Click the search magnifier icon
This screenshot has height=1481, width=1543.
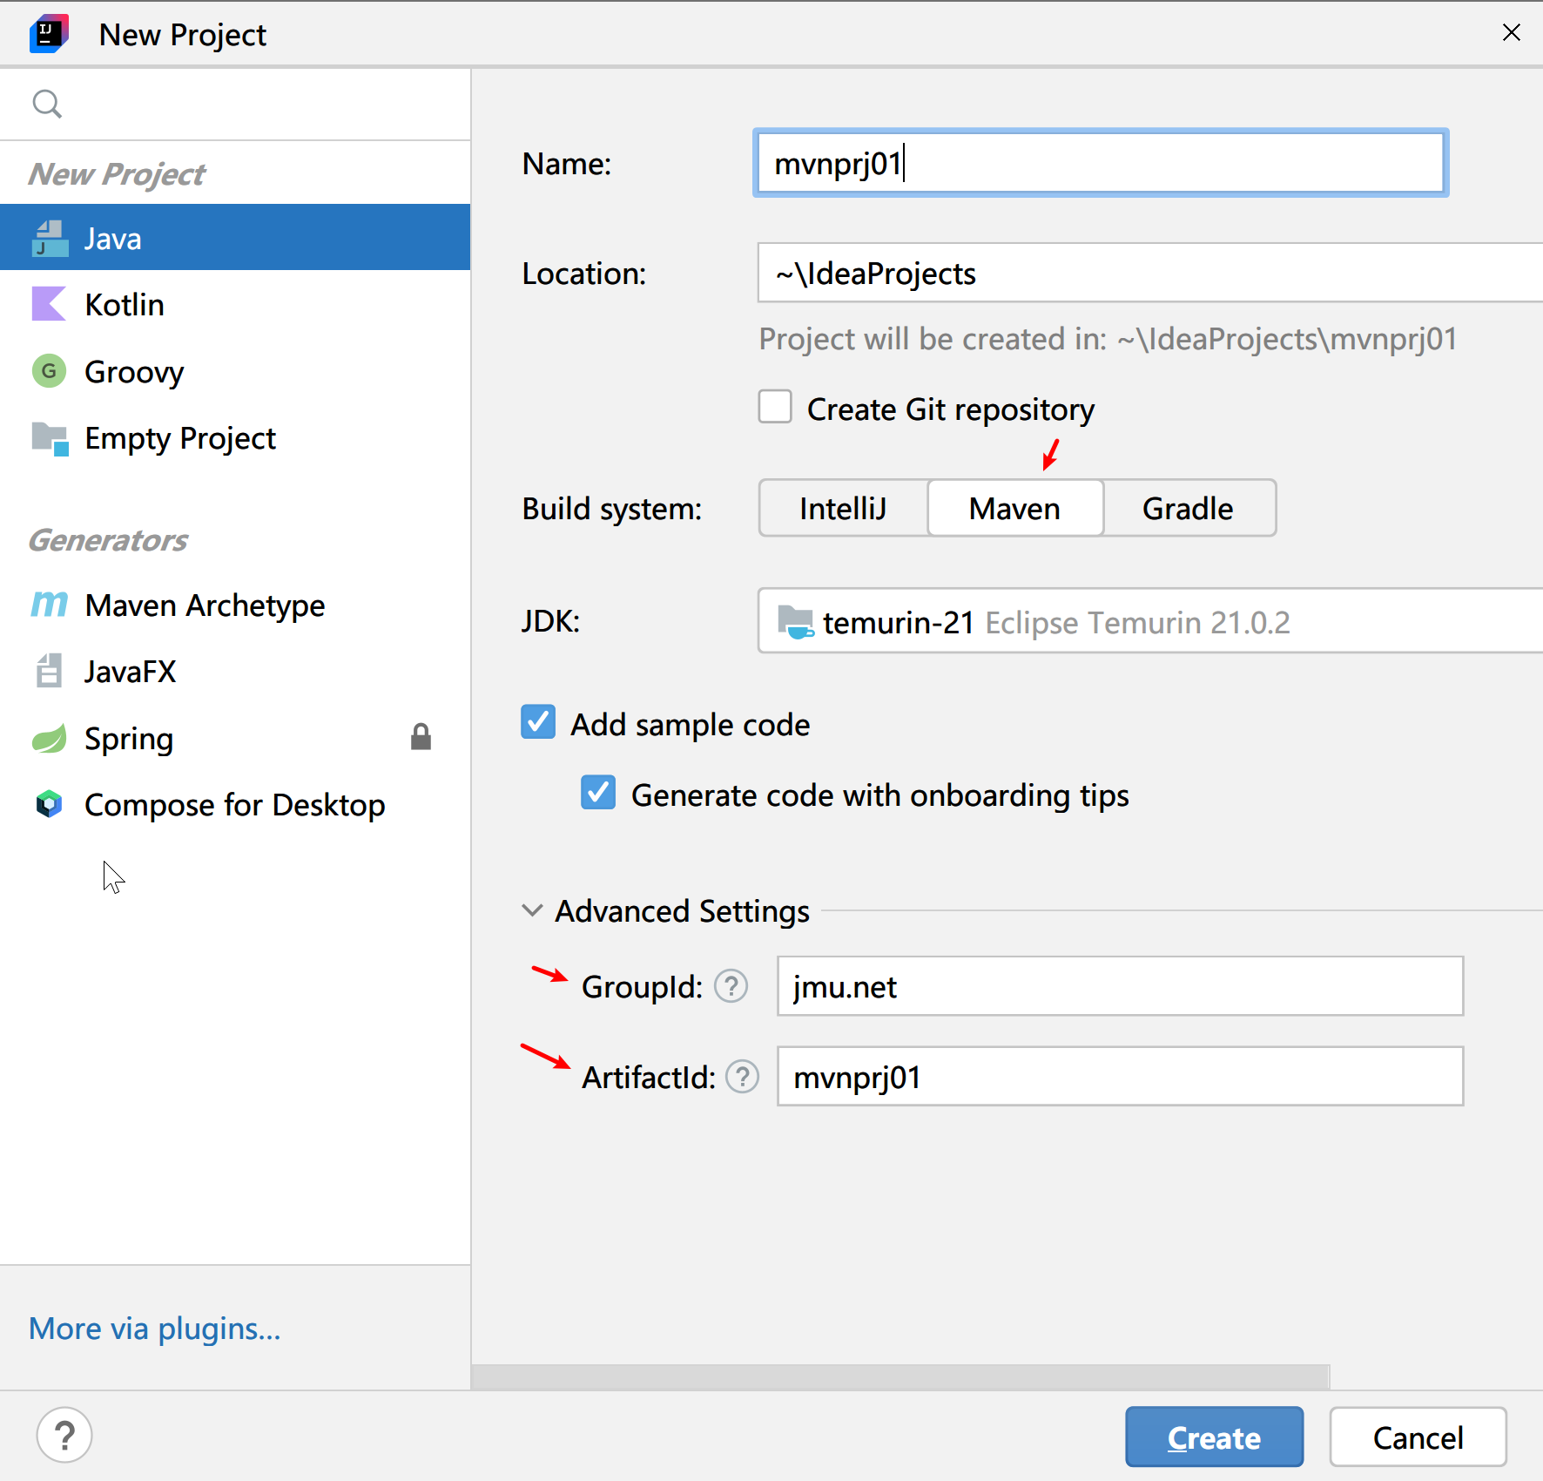[47, 104]
